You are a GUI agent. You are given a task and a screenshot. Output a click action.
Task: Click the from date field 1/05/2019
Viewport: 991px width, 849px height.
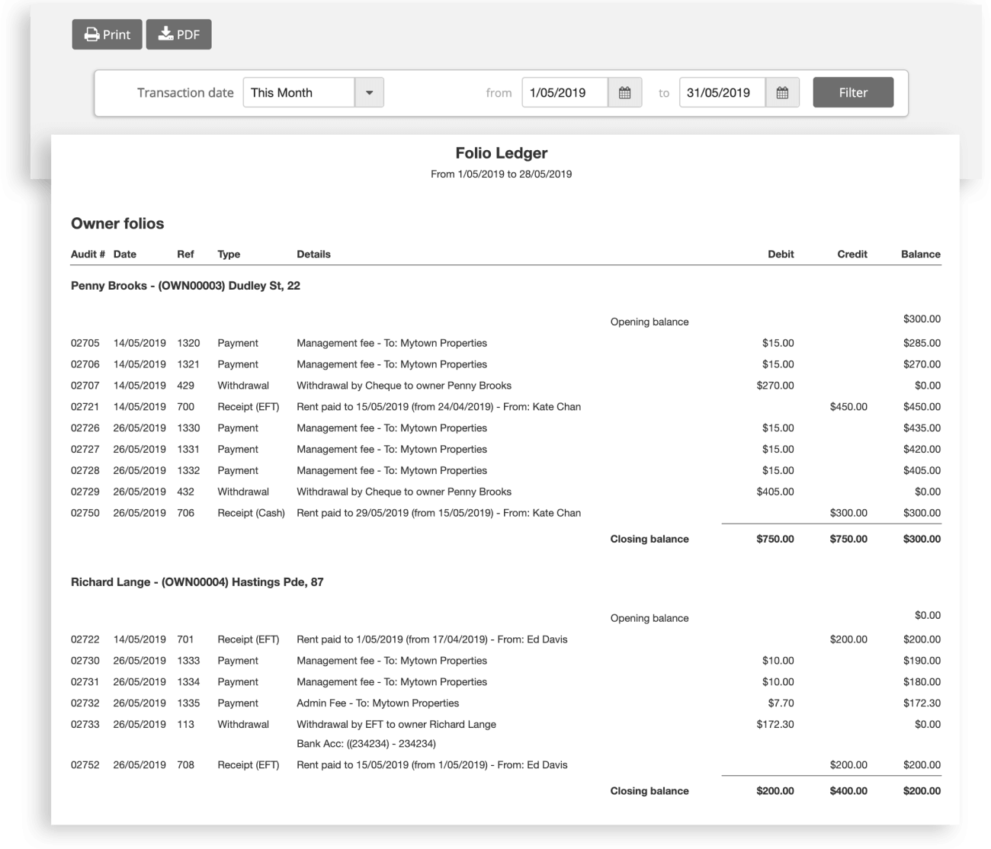[x=564, y=93]
